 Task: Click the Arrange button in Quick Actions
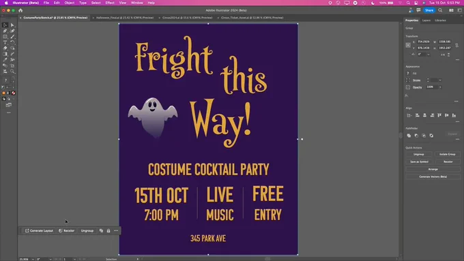(433, 170)
